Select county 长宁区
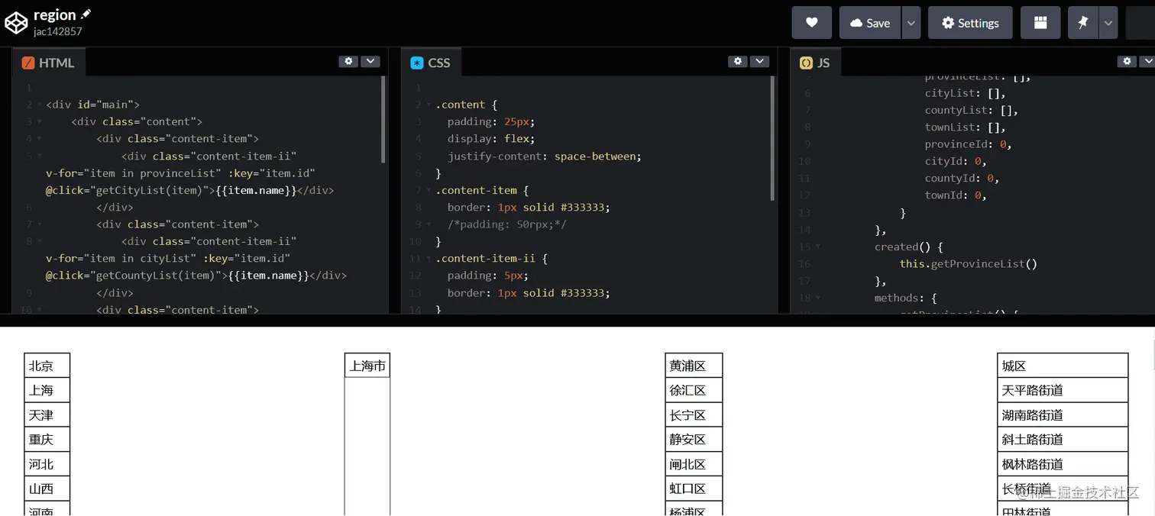The height and width of the screenshot is (516, 1155). (694, 414)
